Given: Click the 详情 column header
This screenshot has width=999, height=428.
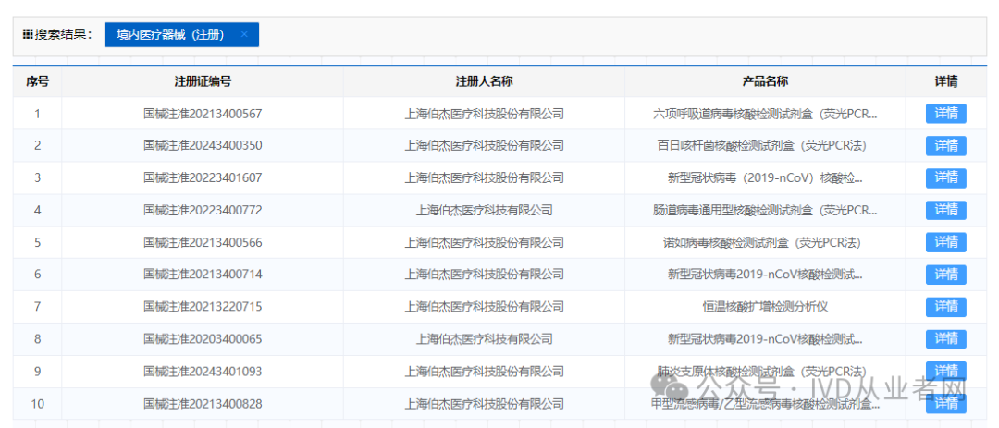Looking at the screenshot, I should coord(946,81).
